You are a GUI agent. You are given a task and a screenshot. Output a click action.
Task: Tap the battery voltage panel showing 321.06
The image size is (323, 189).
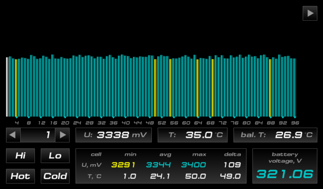click(285, 166)
